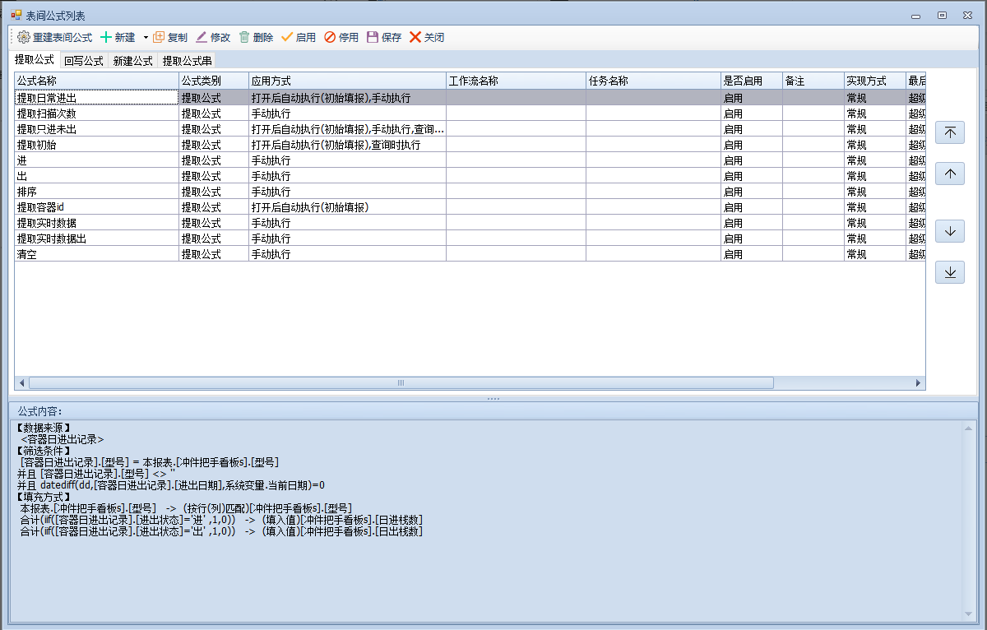Select the 提取容器id formula row
987x630 pixels.
[x=96, y=207]
